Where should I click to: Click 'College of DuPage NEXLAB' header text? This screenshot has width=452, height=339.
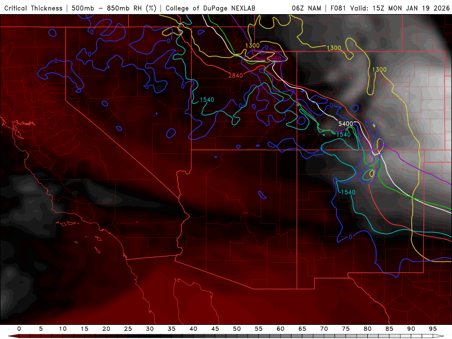point(210,8)
